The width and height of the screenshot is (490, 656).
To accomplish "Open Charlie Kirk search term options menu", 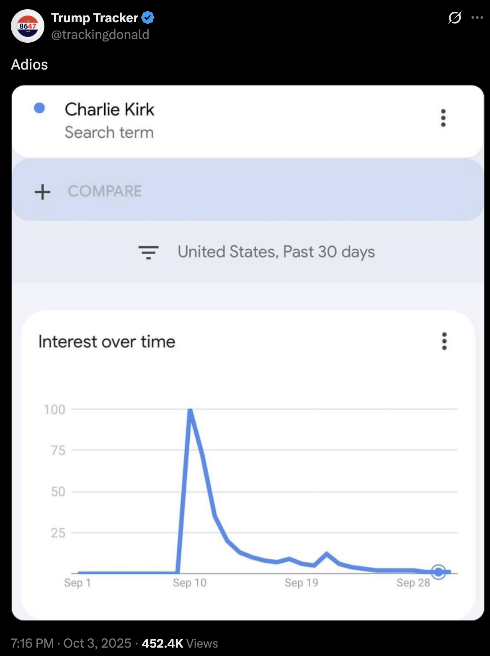I will 443,118.
